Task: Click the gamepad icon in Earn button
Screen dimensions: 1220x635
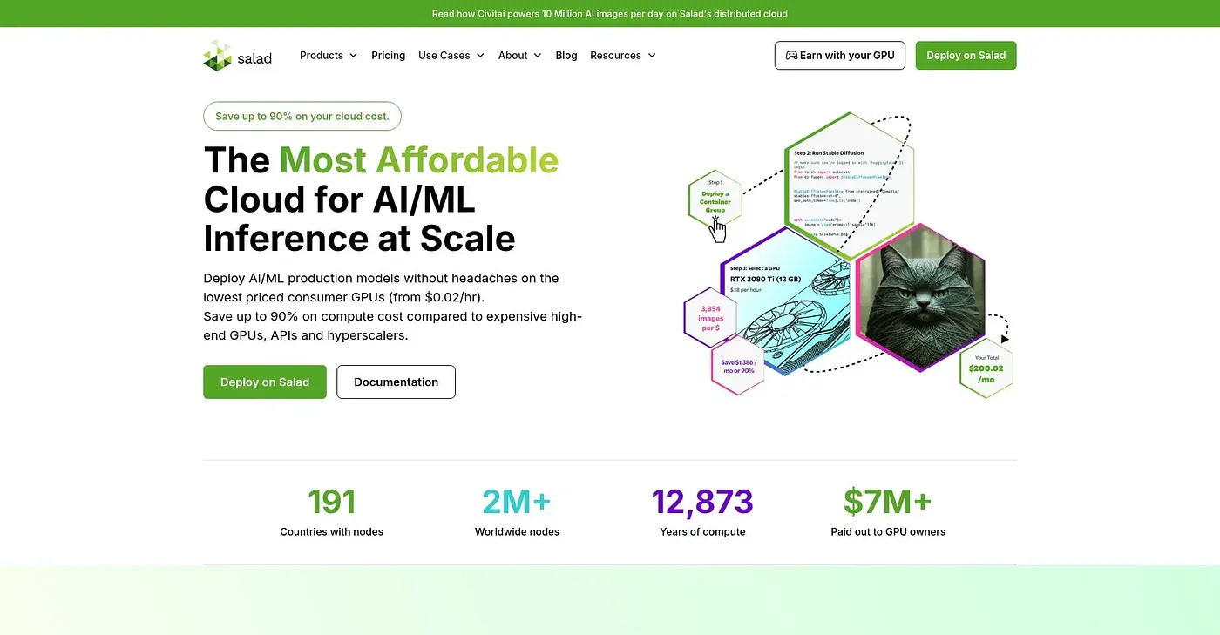Action: pos(791,55)
